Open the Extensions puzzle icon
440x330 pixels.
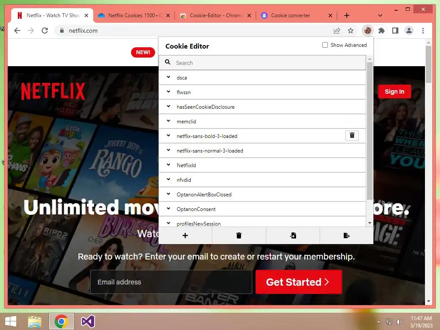(x=382, y=31)
